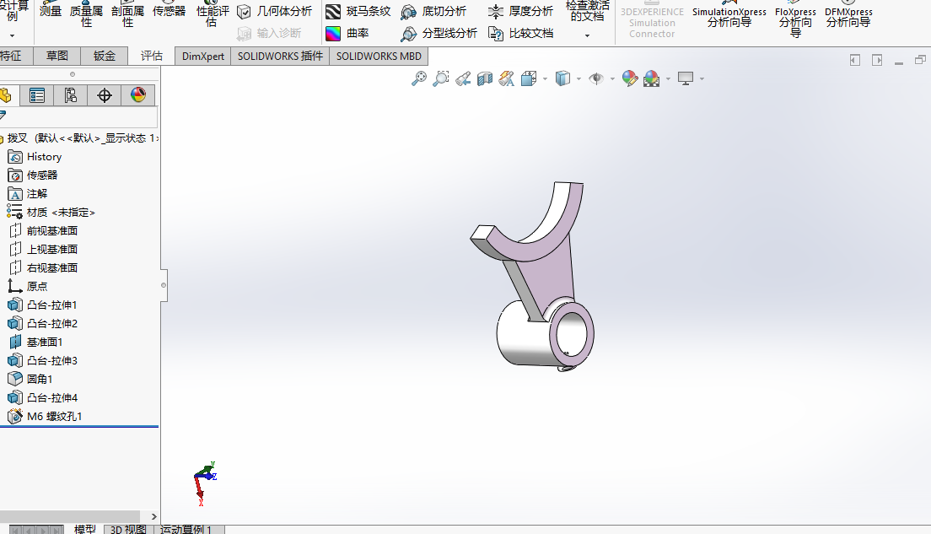
Task: Click Section Properties (剖面属性) button
Action: tap(127, 15)
